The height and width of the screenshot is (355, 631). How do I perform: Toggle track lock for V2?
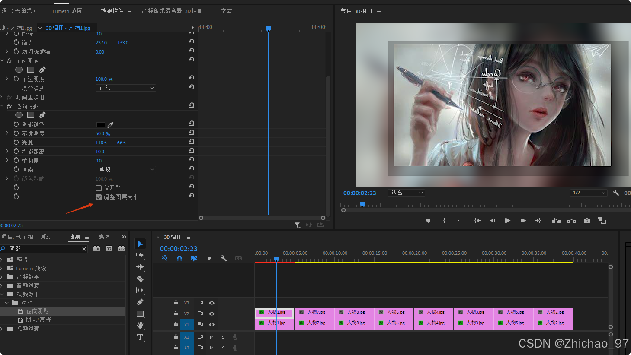point(176,314)
